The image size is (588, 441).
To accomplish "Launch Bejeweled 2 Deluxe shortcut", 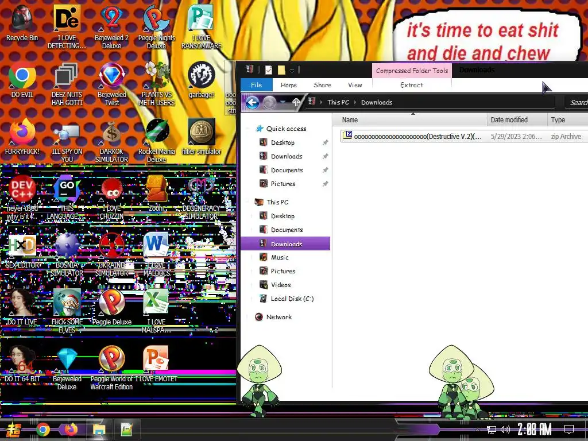I will [111, 26].
